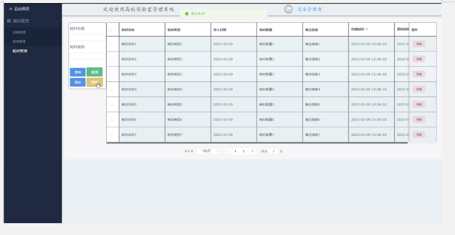This screenshot has width=455, height=235.
Task: Click the 欢迎使用高校实验室管理系统 title
Action: 139,9
